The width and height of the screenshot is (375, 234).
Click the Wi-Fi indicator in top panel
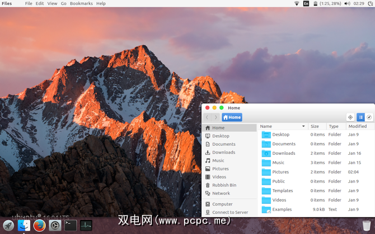[x=297, y=3]
